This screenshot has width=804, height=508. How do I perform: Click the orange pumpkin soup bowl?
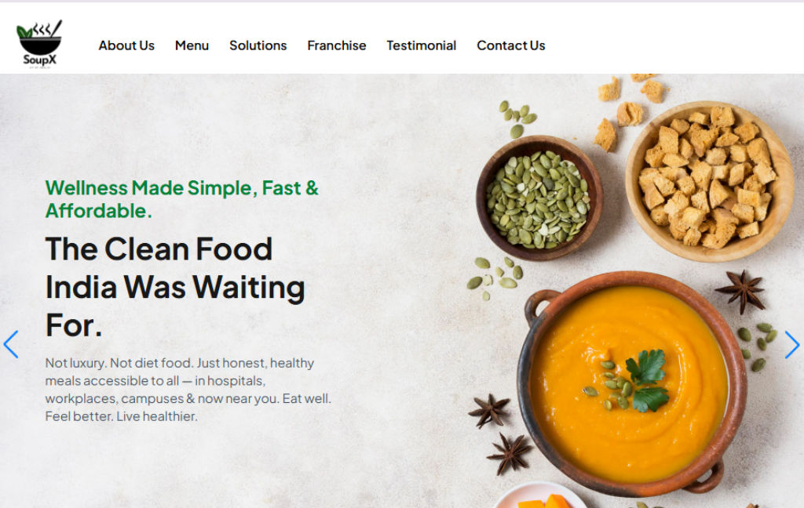click(631, 384)
